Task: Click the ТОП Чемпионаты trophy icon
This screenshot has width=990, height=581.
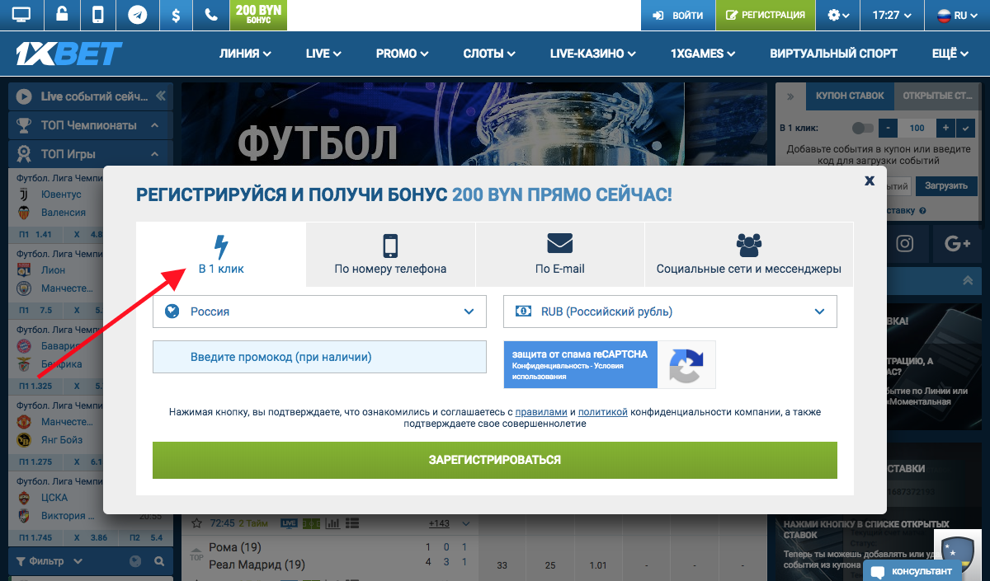Action: click(24, 125)
